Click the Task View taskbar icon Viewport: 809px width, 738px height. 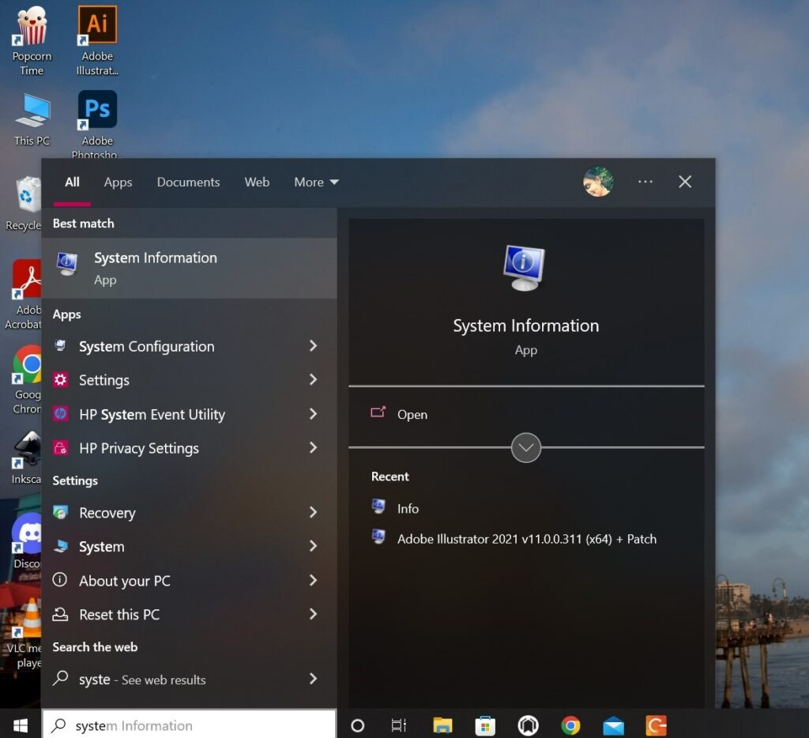pos(399,725)
